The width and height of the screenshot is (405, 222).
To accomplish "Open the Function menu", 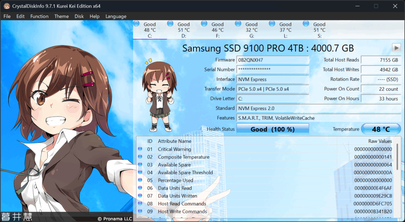I will (x=39, y=16).
